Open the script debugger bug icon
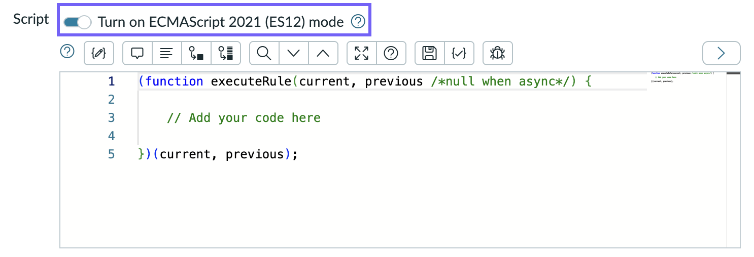This screenshot has height=257, width=754. [498, 53]
